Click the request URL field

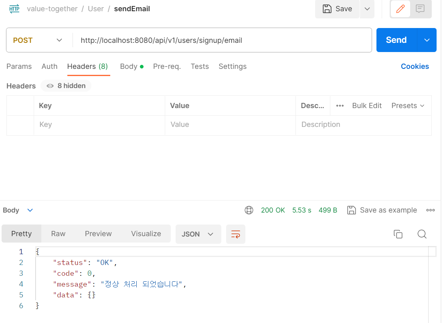[222, 40]
